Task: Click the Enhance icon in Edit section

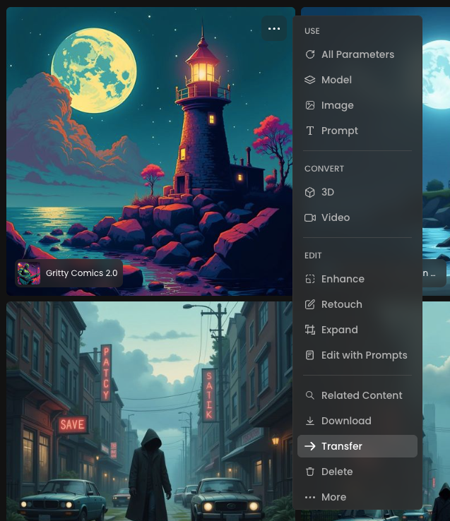Action: point(310,279)
